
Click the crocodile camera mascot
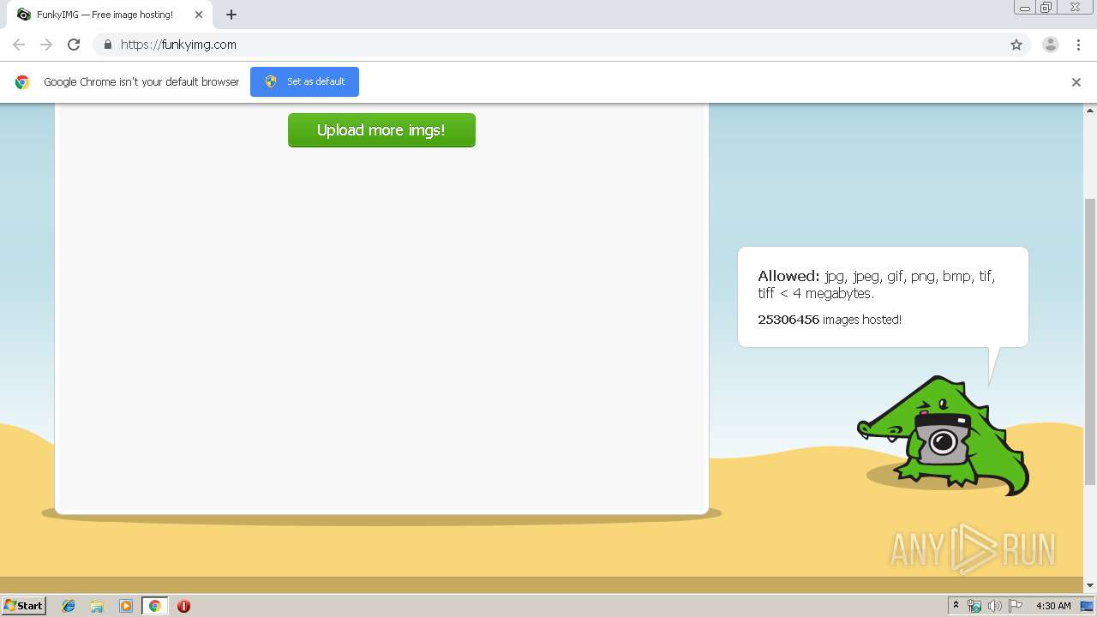point(944,435)
